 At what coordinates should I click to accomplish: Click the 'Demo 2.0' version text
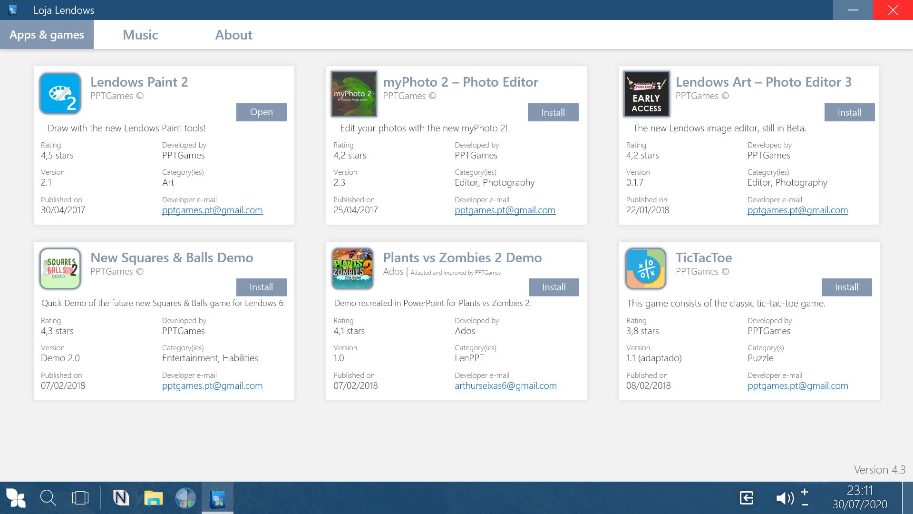[x=60, y=358]
